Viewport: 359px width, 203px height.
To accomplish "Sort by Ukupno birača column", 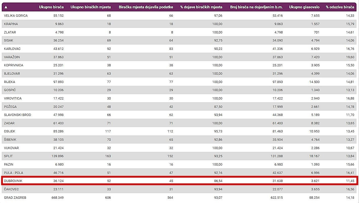I will point(51,7).
